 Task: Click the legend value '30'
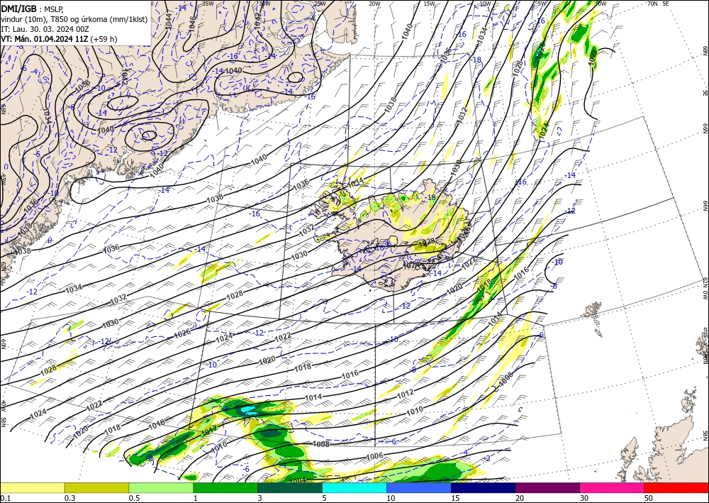(584, 498)
